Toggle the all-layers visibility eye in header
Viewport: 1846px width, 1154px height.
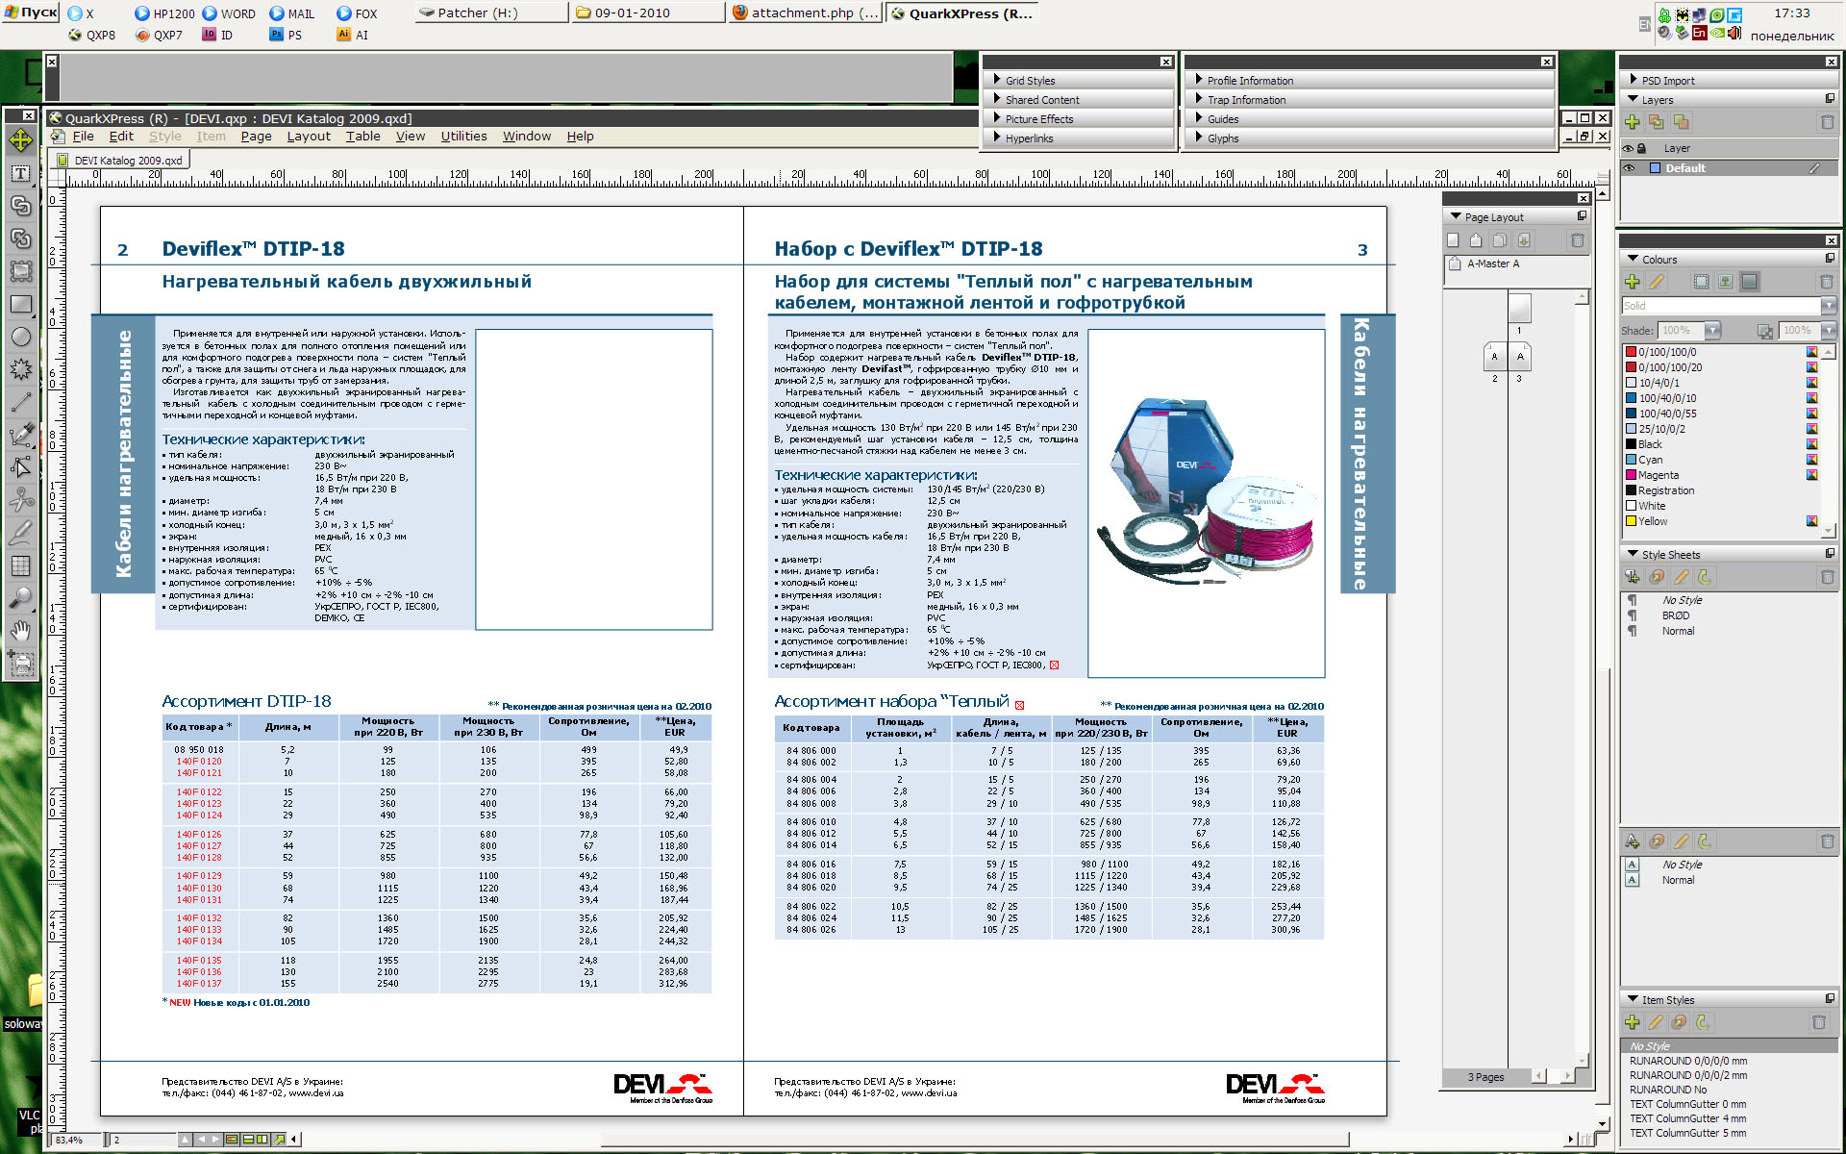click(x=1628, y=148)
